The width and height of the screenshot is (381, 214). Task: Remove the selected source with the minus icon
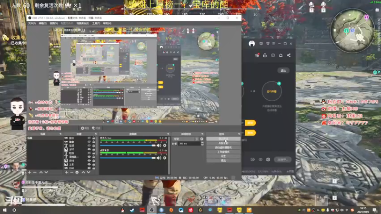(x=72, y=172)
